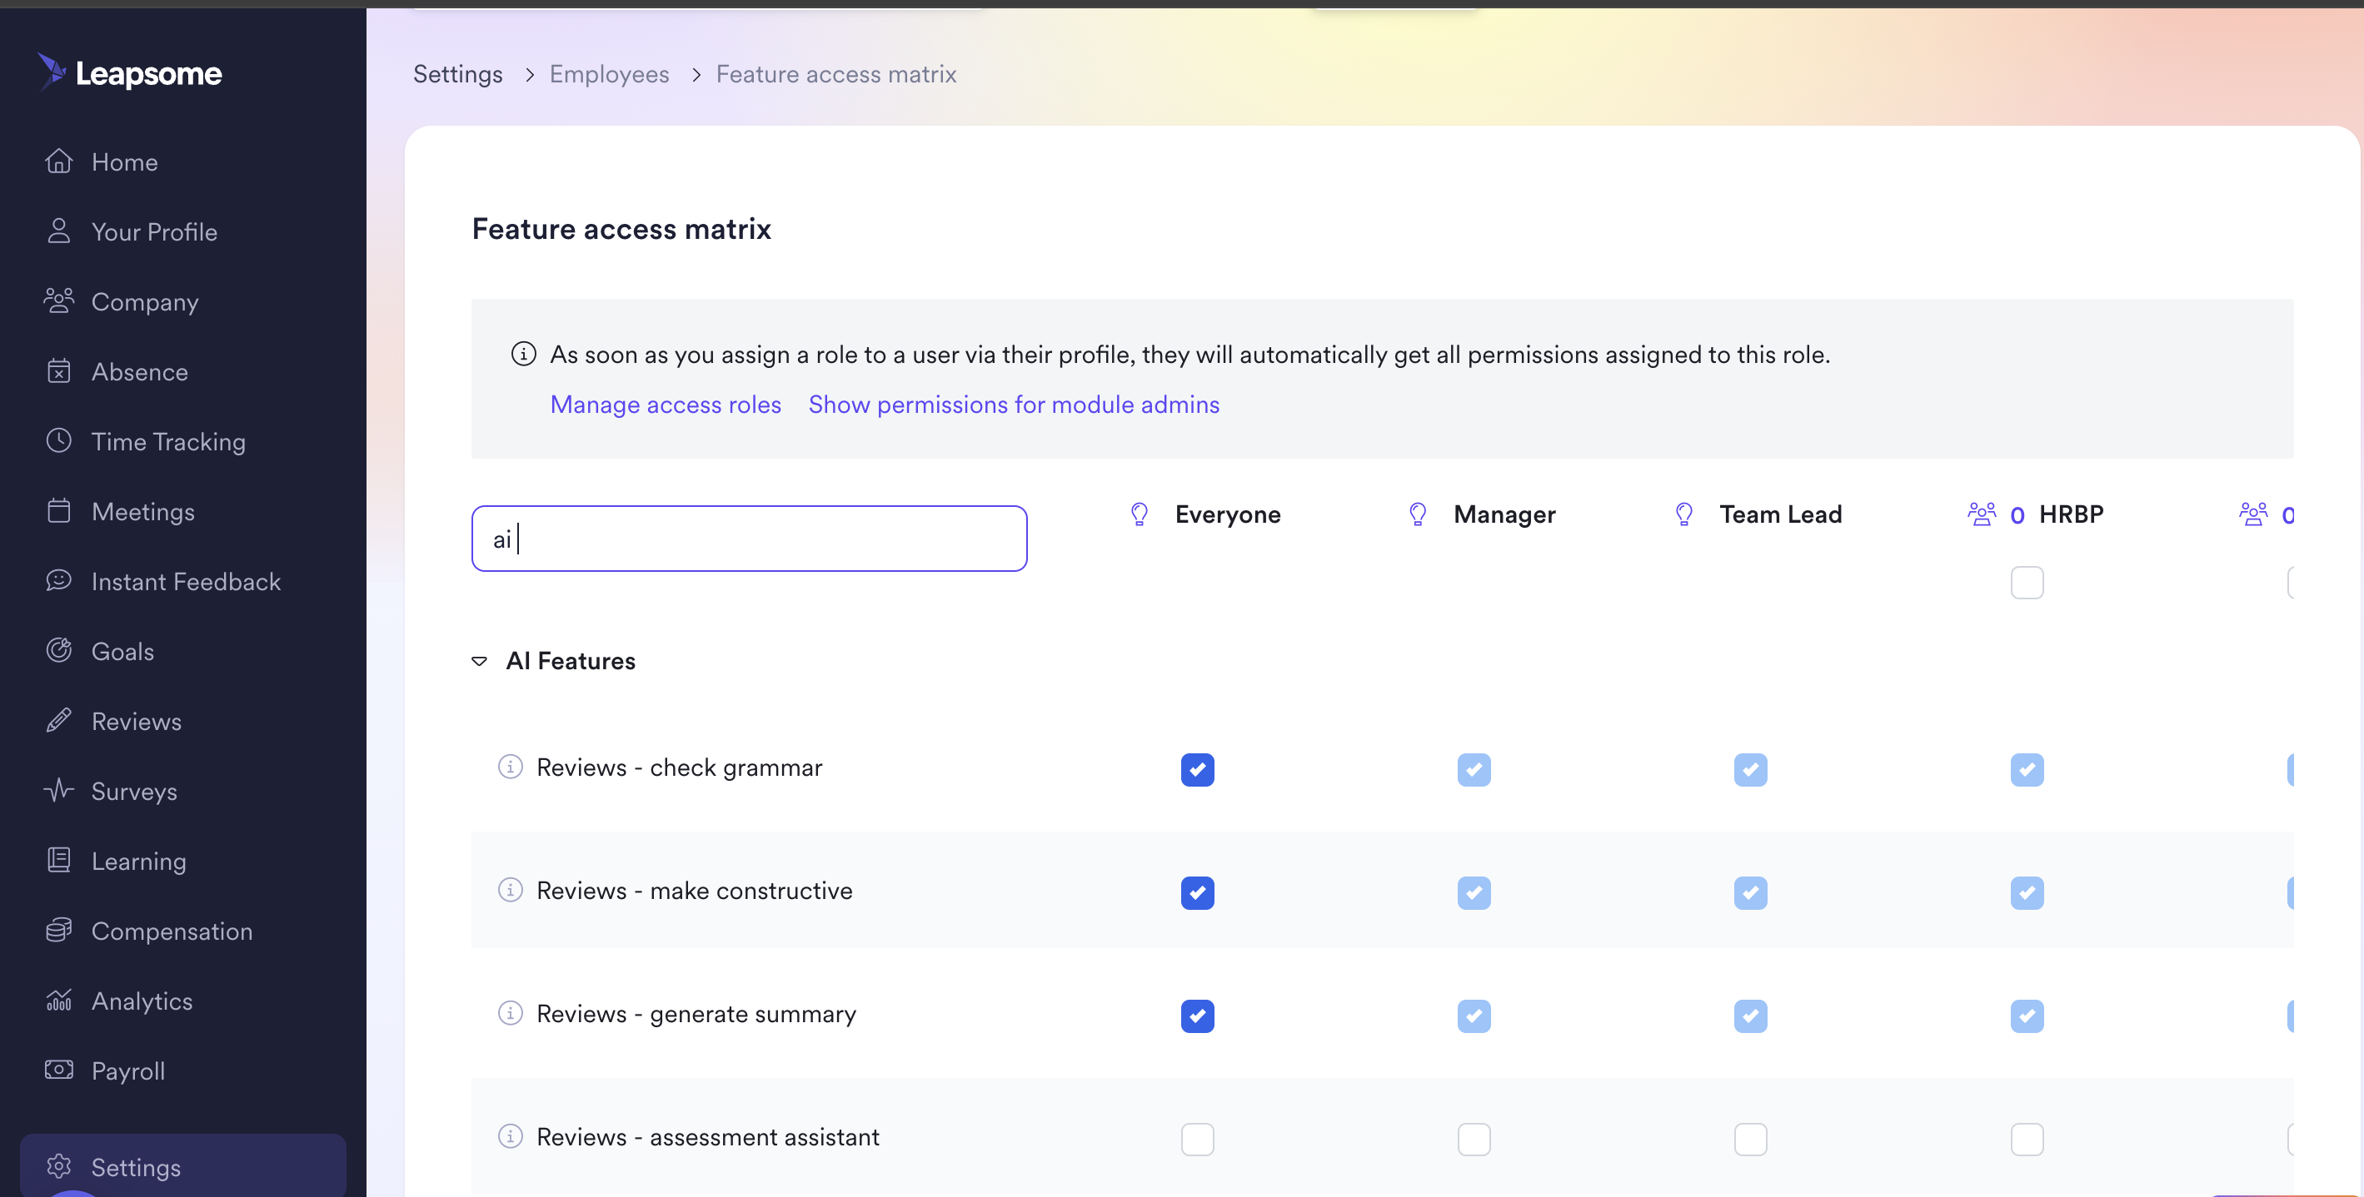The width and height of the screenshot is (2364, 1197).
Task: Go to Compensation in the sidebar
Action: [172, 931]
